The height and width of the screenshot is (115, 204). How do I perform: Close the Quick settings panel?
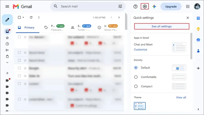[x=188, y=18]
